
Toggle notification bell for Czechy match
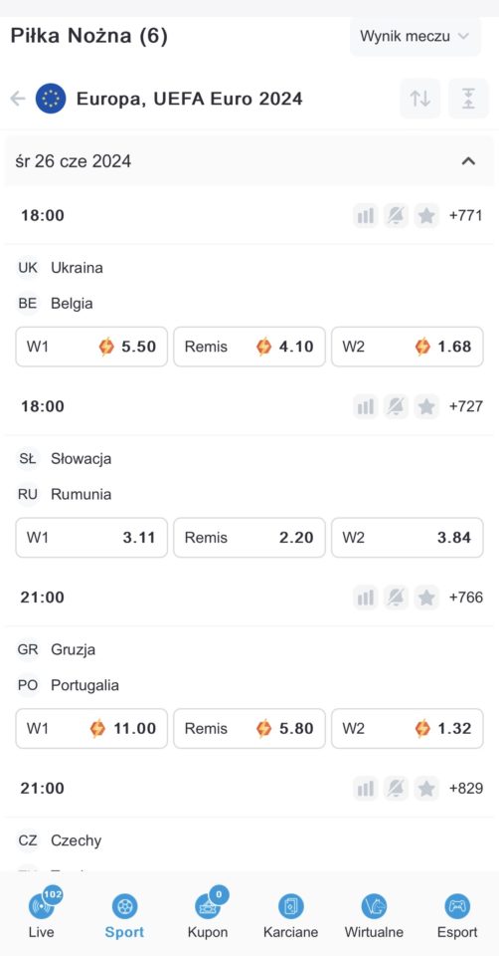[397, 789]
